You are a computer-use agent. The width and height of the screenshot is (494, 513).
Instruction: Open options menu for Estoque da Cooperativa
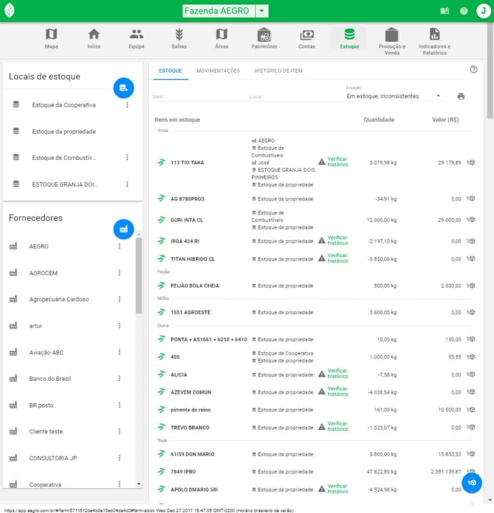coord(127,105)
